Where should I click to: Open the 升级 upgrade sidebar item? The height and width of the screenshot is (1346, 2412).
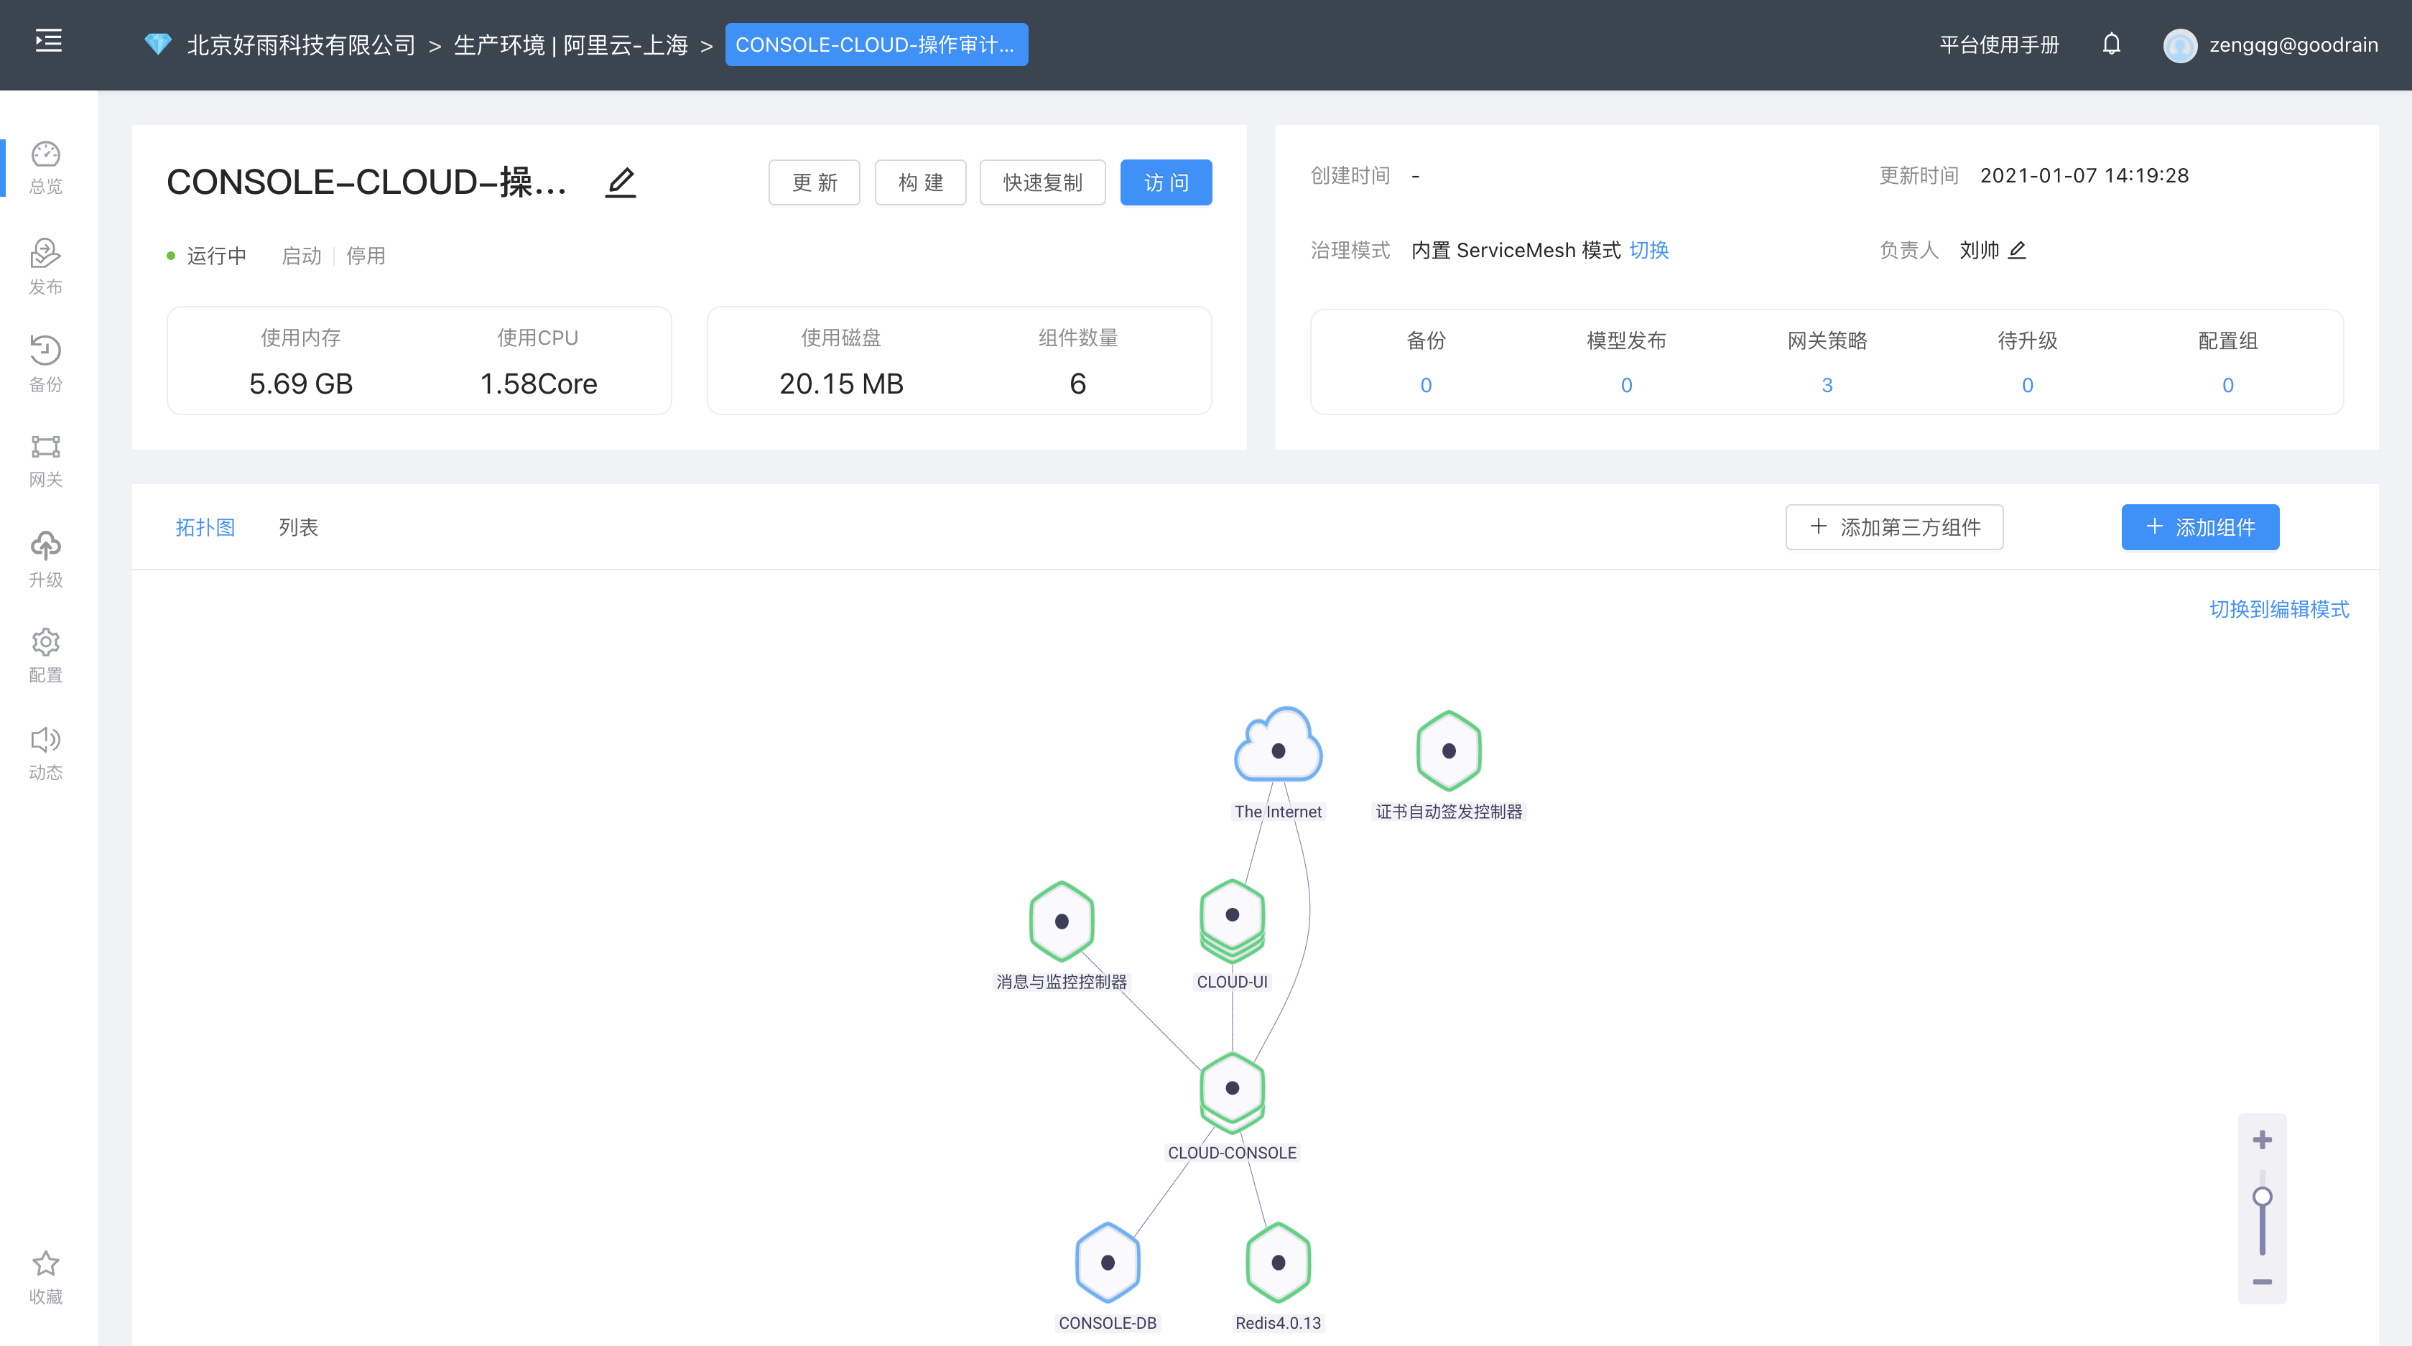pyautogui.click(x=46, y=560)
